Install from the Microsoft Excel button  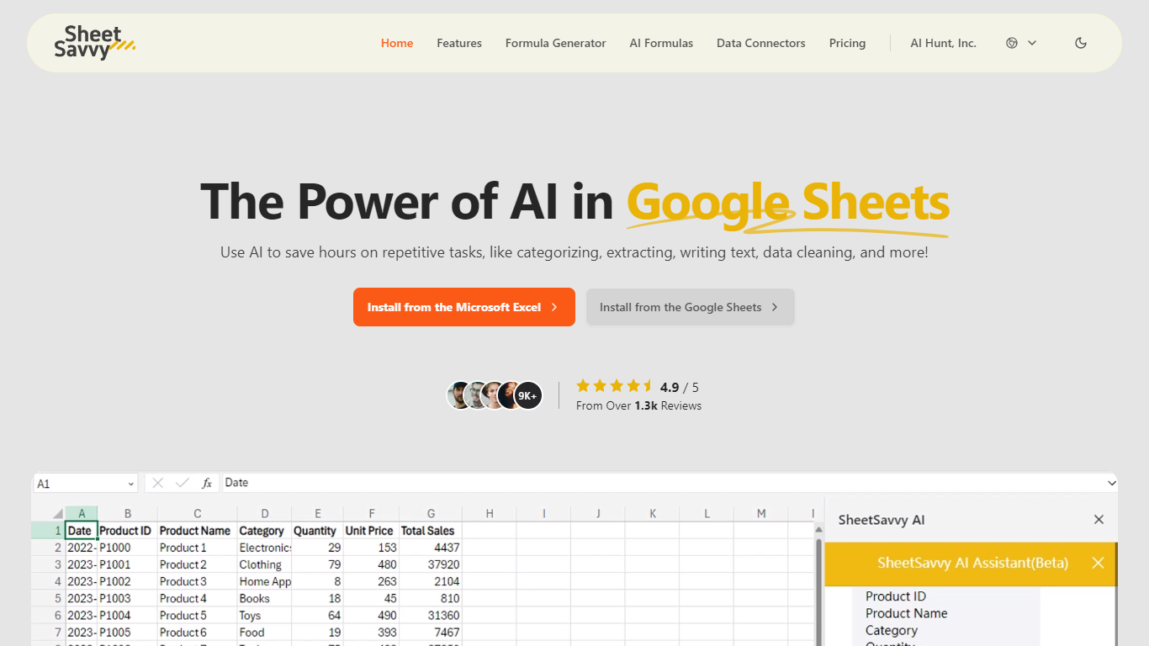click(x=464, y=307)
